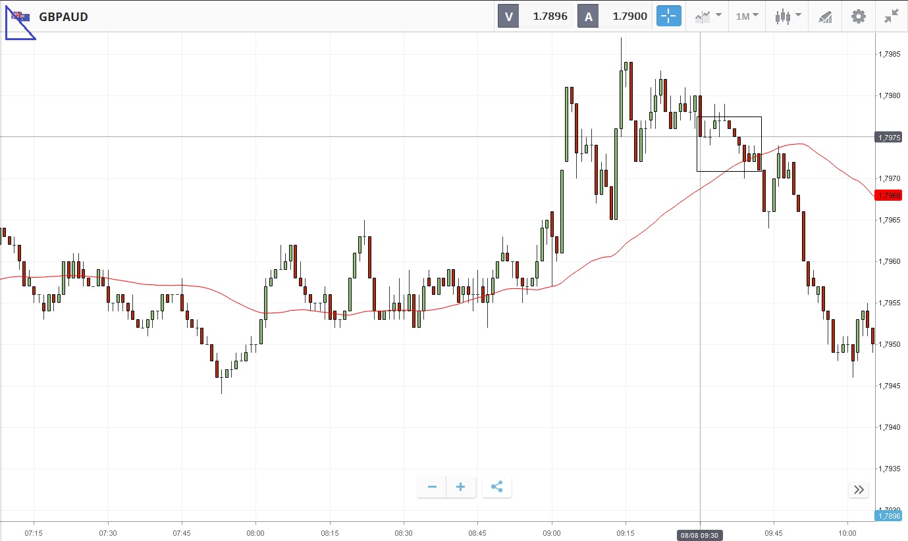Viewport: 908px width, 541px height.
Task: Zoom out with the minus button
Action: 432,487
